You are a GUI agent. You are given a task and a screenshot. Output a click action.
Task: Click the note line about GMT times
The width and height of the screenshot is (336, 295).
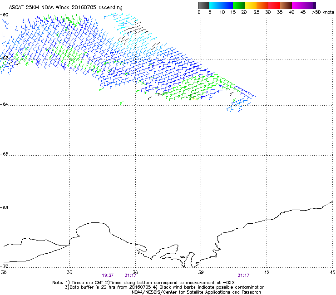click(143, 283)
